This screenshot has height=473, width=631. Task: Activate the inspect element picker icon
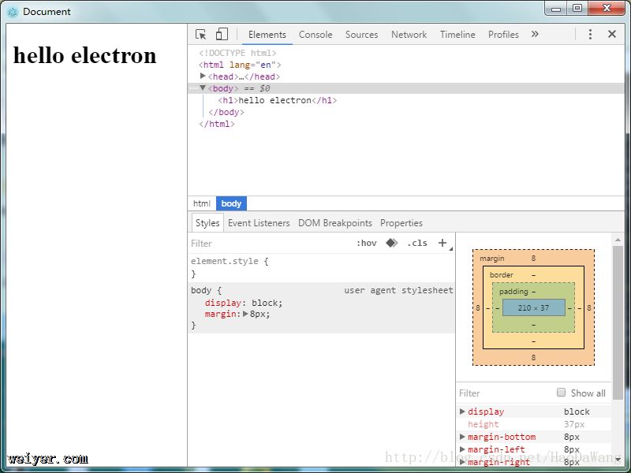(201, 34)
